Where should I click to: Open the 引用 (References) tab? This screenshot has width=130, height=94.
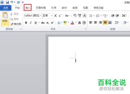[x=54, y=8]
